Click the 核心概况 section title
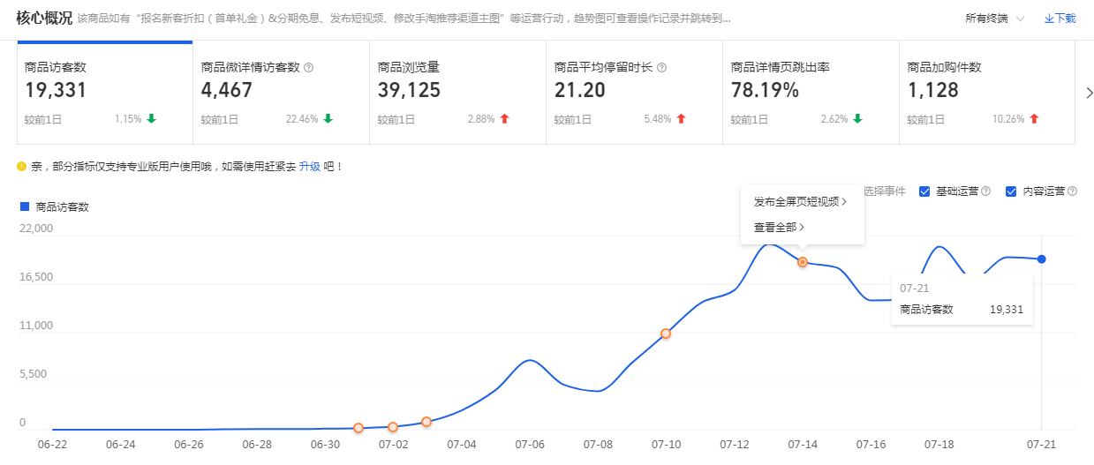The height and width of the screenshot is (465, 1094). pyautogui.click(x=44, y=18)
